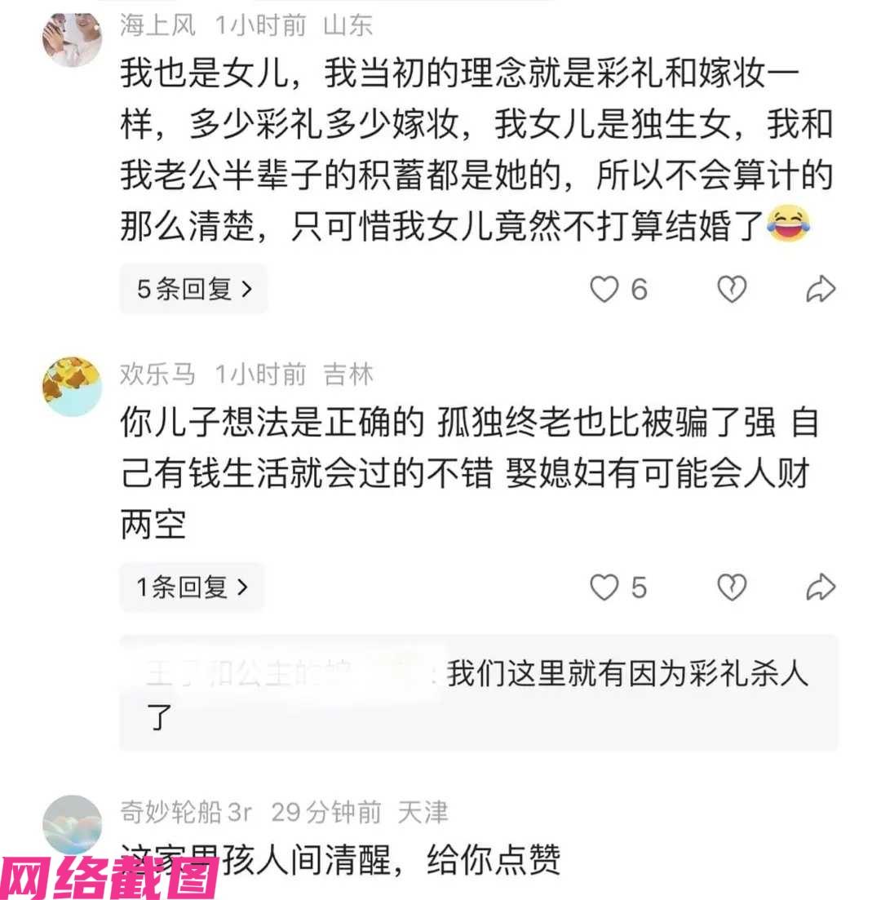
Task: Open username 海上风
Action: (x=157, y=25)
